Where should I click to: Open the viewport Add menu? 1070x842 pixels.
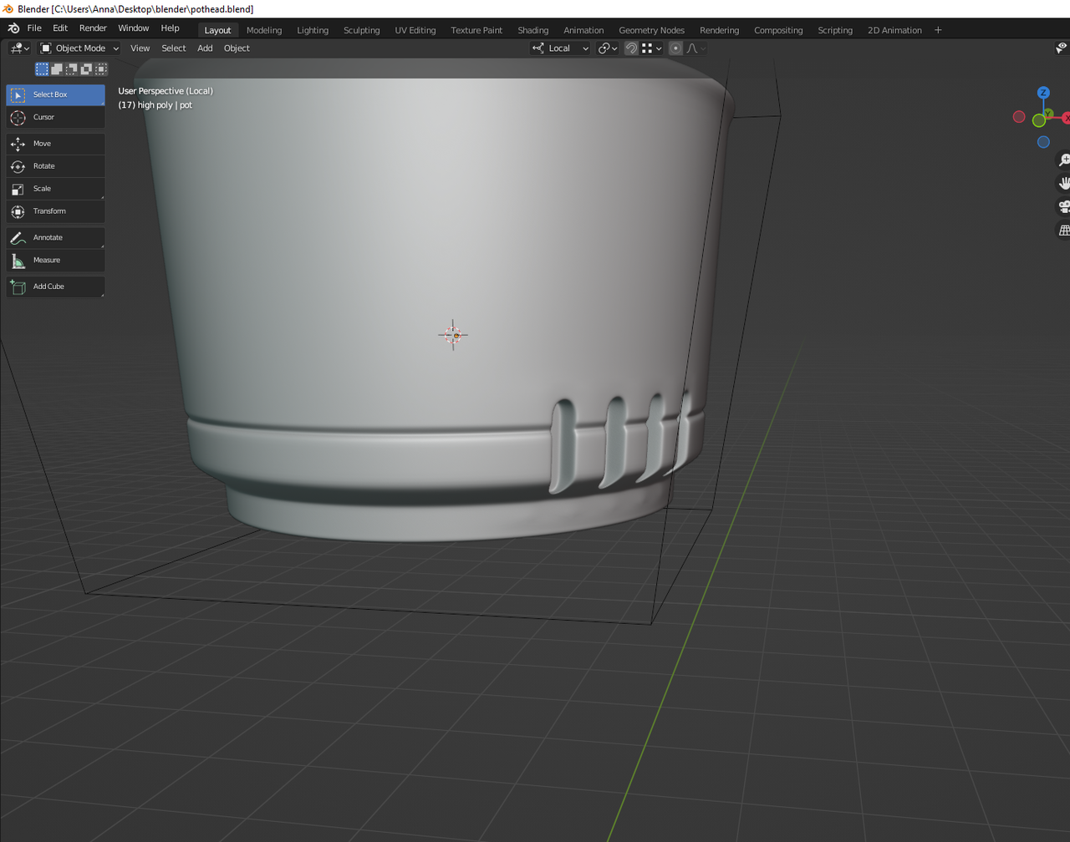coord(205,48)
